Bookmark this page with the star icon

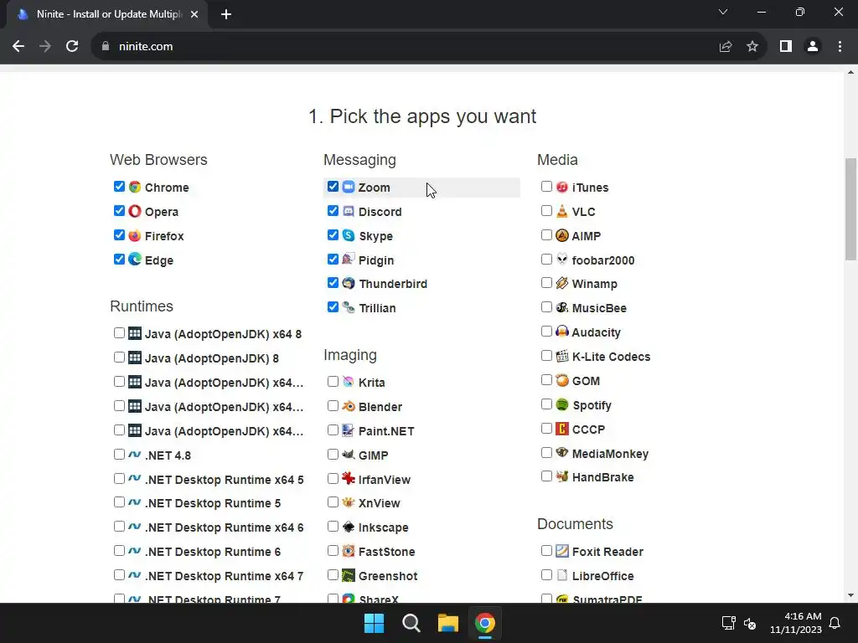pyautogui.click(x=752, y=47)
